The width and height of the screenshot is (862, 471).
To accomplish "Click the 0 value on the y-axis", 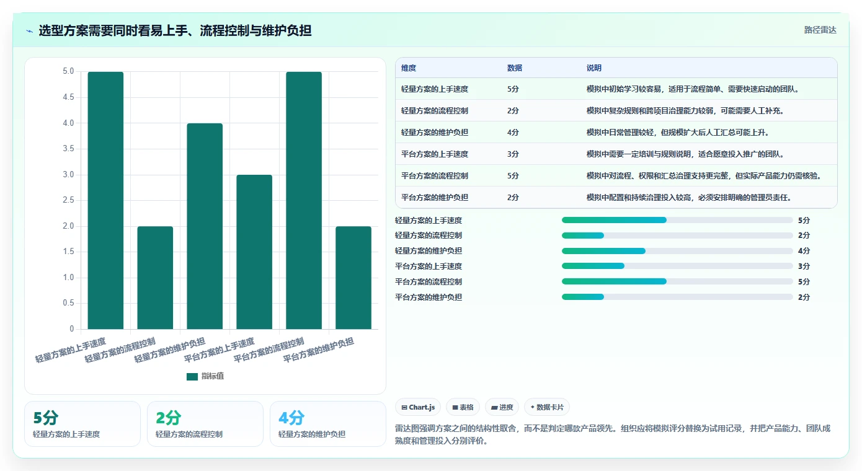I will coord(72,329).
